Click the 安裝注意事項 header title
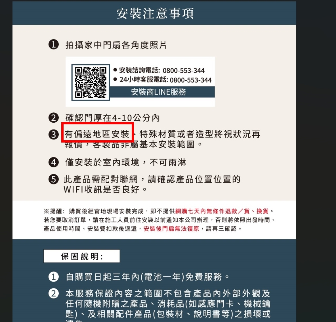 tap(155, 13)
